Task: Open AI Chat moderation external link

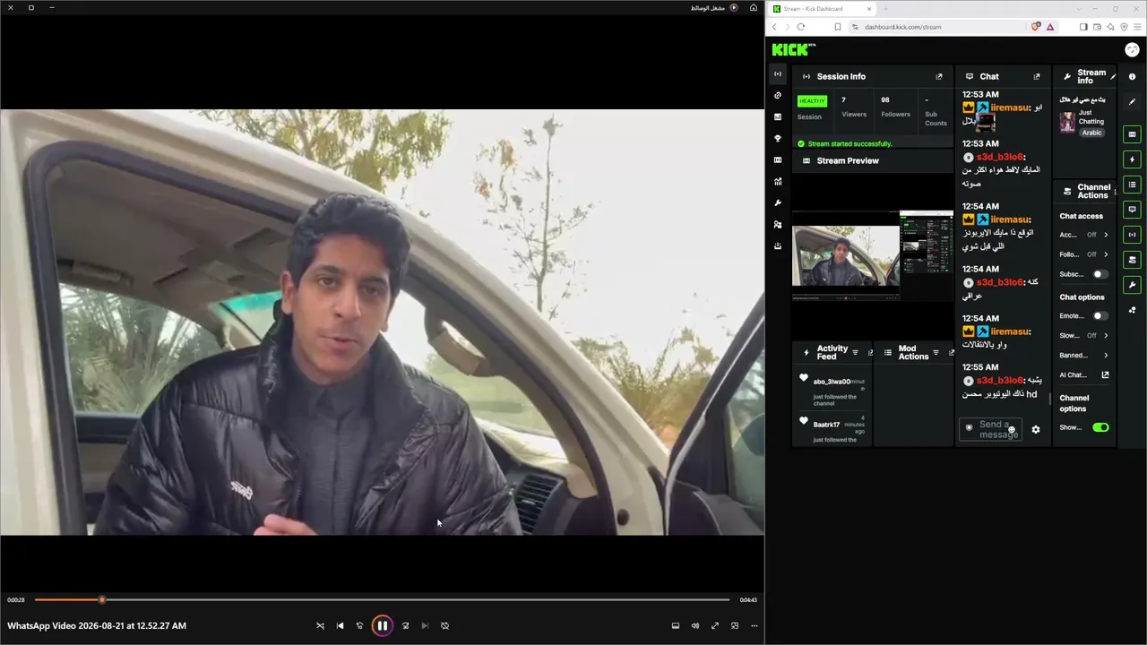Action: [x=1105, y=375]
